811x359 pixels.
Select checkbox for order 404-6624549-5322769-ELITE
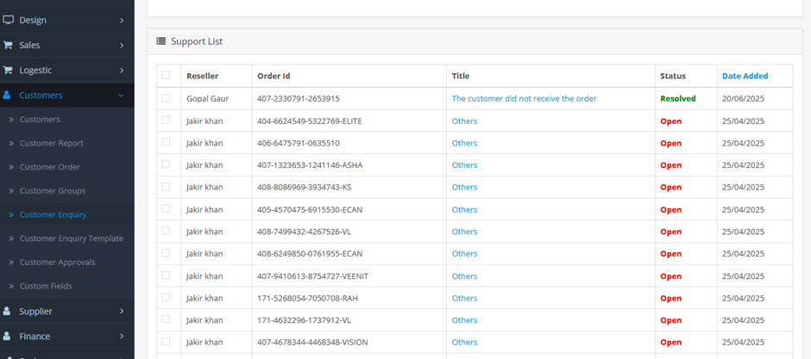[166, 121]
